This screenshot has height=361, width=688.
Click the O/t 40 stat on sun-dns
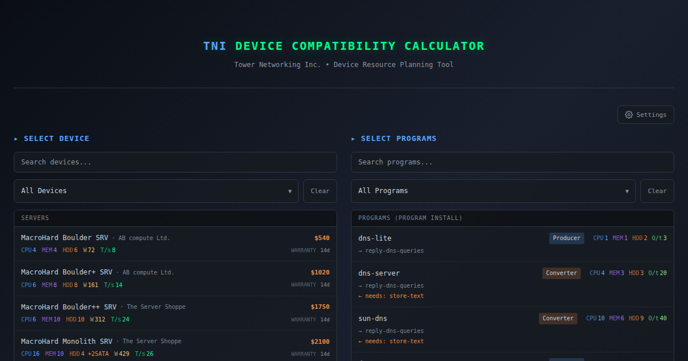(x=658, y=319)
